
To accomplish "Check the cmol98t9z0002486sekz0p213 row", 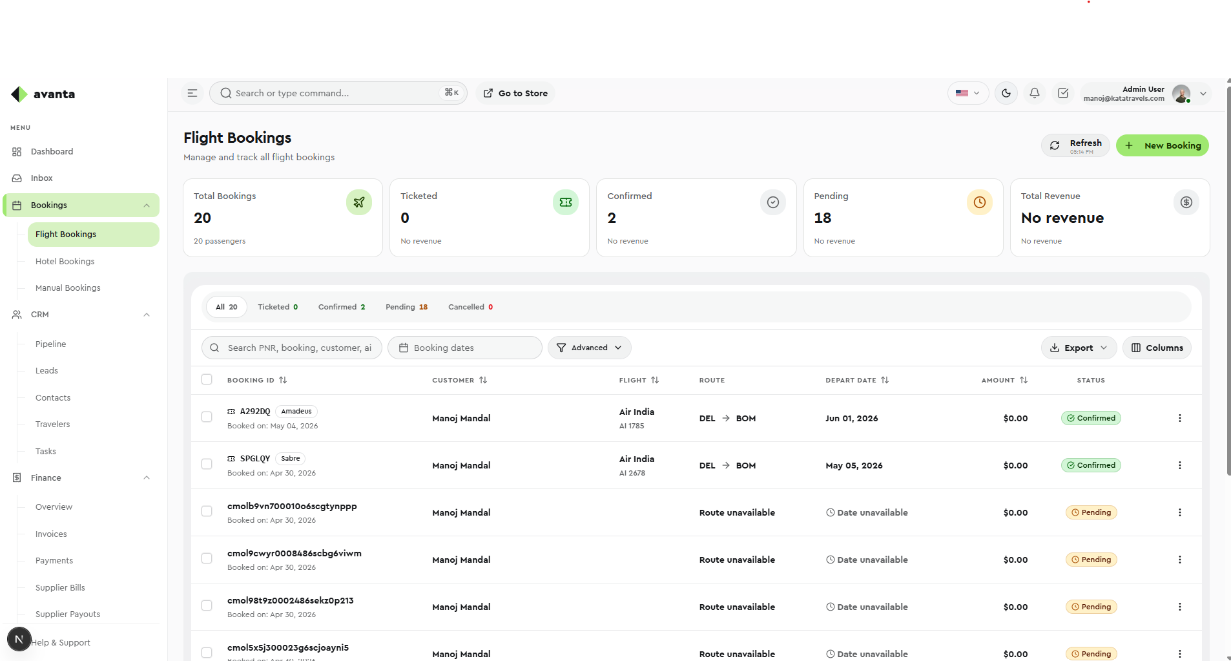I will coord(207,605).
